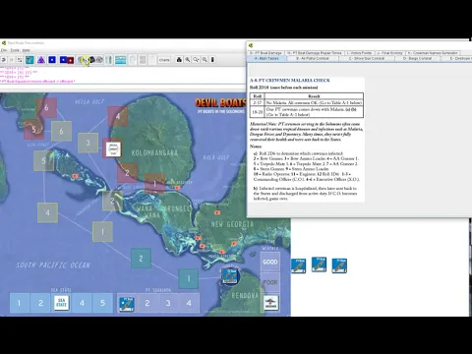The image size is (472, 354).
Task: Click the pink patrol zone 6 box
Action: [46, 108]
